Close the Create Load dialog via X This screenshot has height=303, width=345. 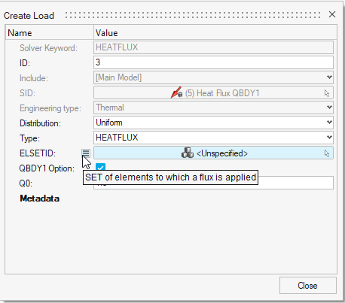[332, 14]
